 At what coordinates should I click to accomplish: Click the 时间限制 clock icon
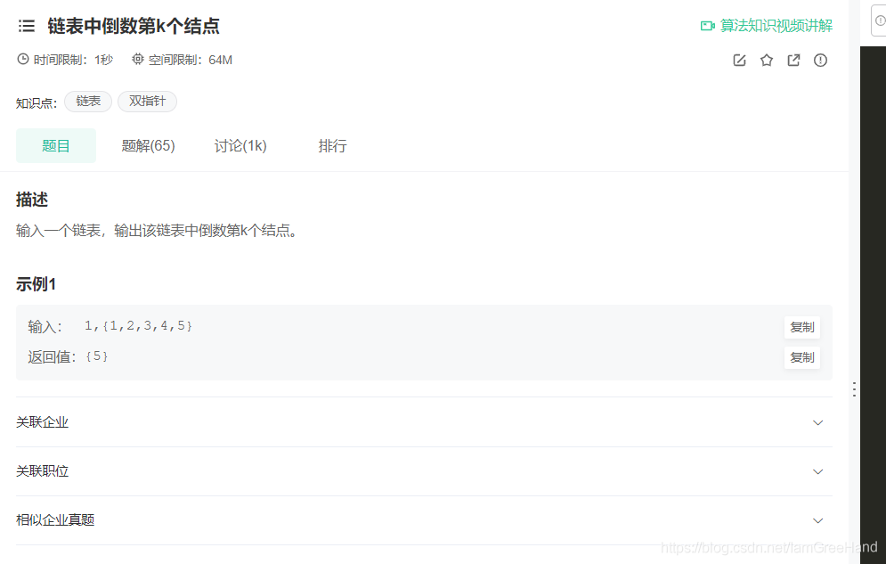(22, 59)
